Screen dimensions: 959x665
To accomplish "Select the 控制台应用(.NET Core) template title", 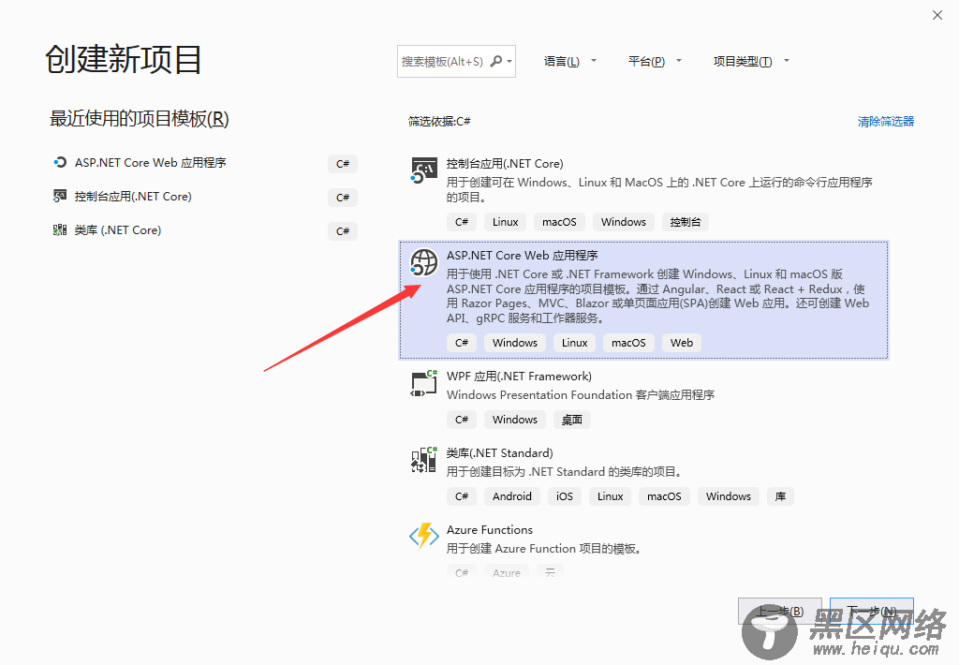I will point(505,163).
